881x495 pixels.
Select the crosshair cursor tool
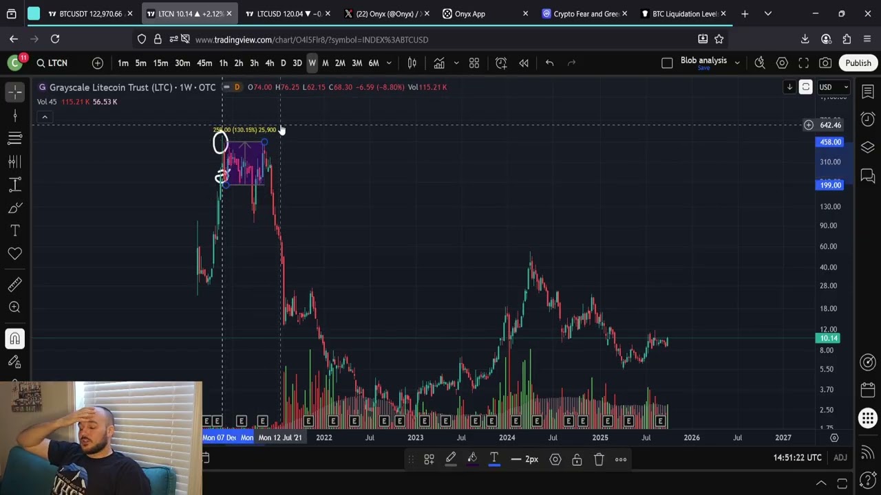15,91
